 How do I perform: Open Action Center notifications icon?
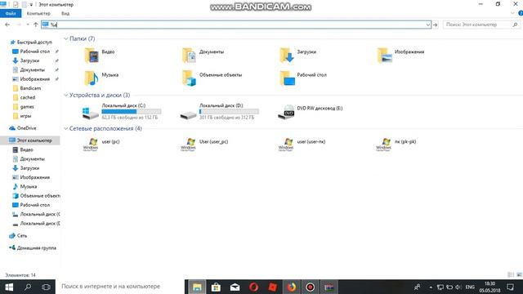coord(510,287)
